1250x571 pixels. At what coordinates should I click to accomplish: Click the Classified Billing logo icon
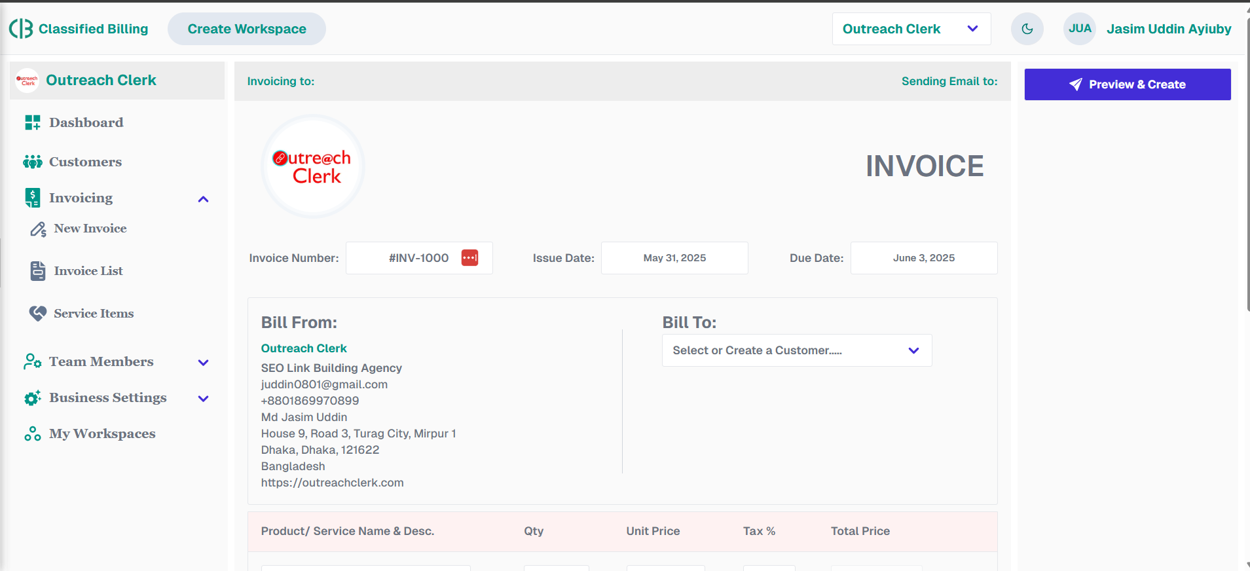click(x=21, y=29)
